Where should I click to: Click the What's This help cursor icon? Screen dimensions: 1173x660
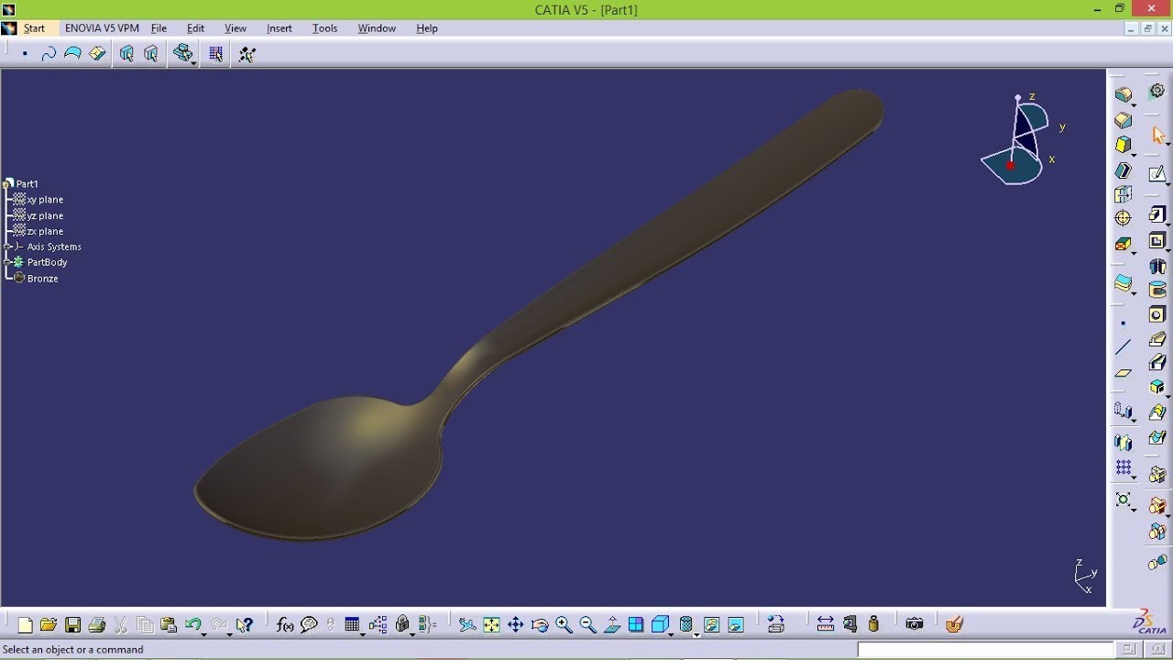pos(244,625)
